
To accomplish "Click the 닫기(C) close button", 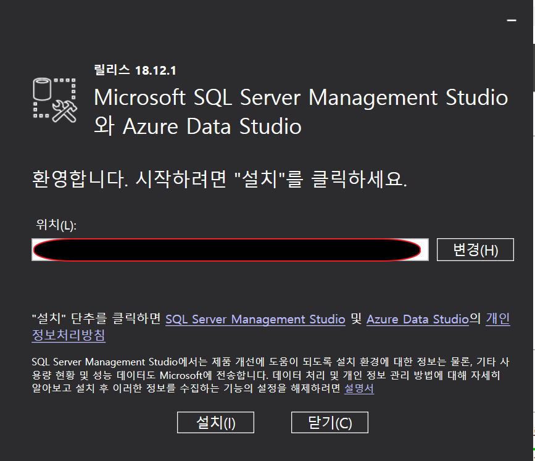I will point(330,423).
